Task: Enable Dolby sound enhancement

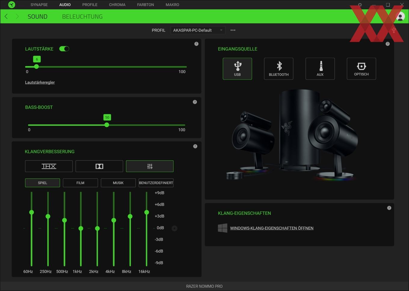Action: 99,166
